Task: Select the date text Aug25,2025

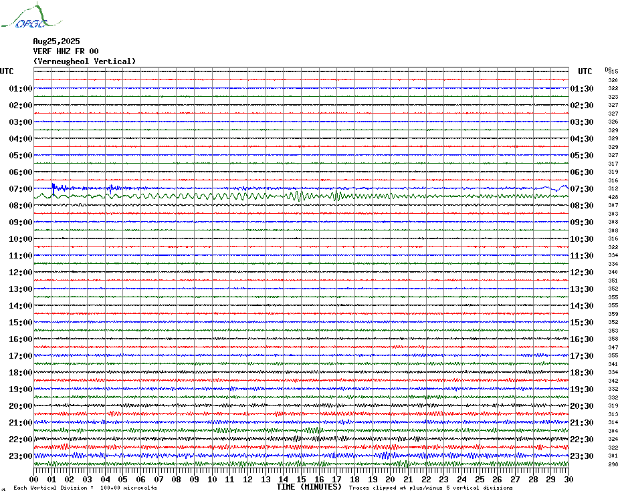Action: point(56,41)
